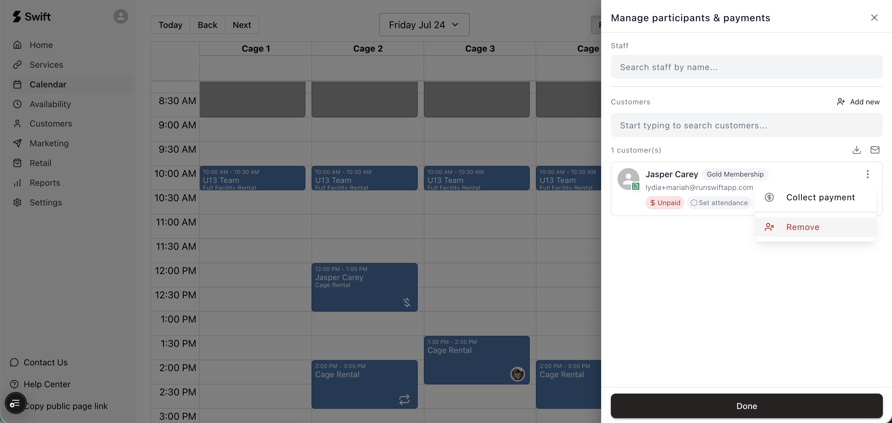Viewport: 892px width, 423px height.
Task: Toggle the Unpaid payment status badge
Action: [x=665, y=203]
